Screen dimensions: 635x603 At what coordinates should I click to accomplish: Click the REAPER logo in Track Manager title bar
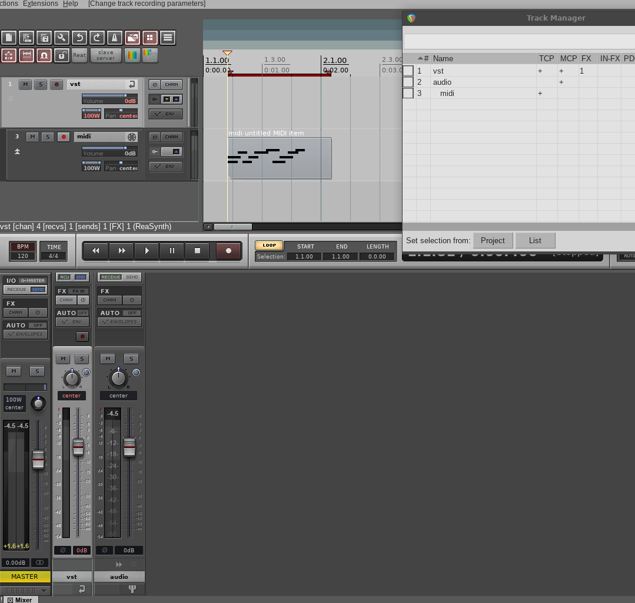pyautogui.click(x=411, y=18)
